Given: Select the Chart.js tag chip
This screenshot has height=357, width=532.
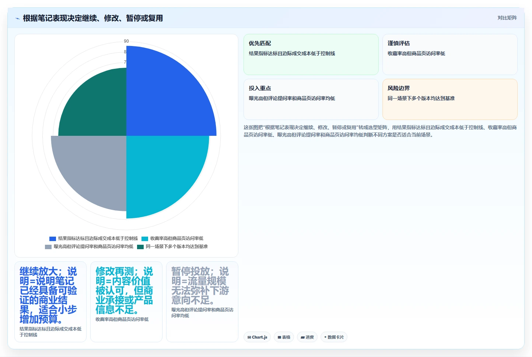Looking at the screenshot, I should point(257,337).
